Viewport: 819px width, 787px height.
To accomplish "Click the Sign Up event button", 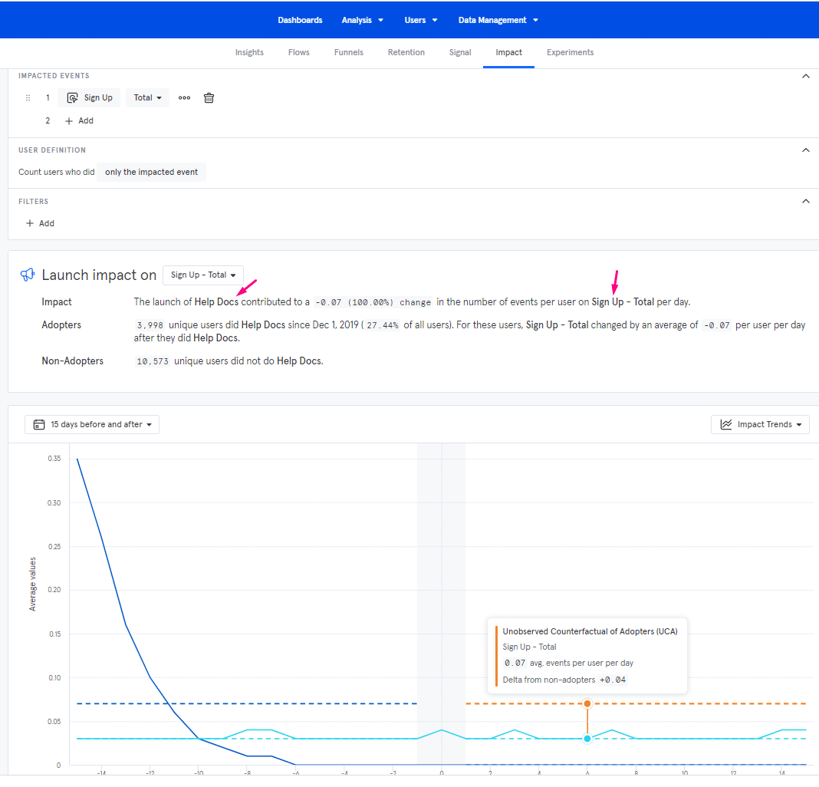I will (89, 97).
